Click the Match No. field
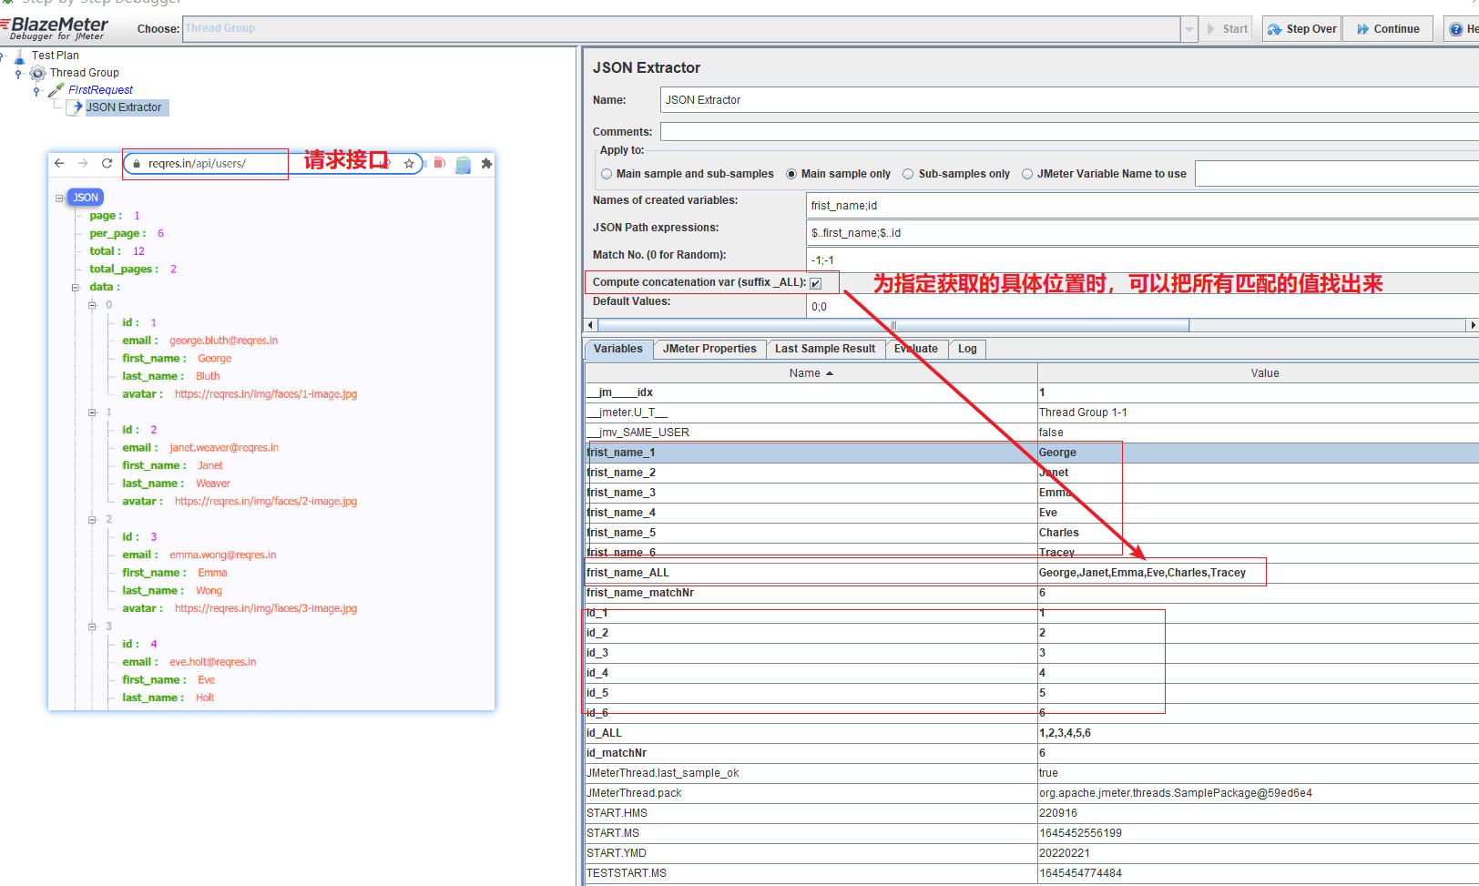This screenshot has width=1479, height=886. coord(1143,260)
